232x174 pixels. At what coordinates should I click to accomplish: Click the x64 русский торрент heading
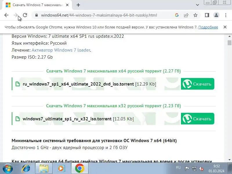point(113,71)
